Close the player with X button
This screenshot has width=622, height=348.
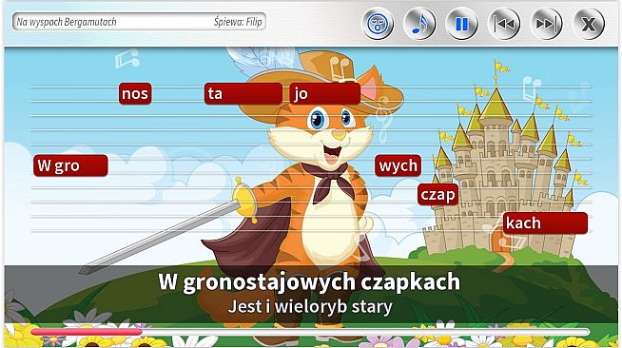click(x=589, y=24)
